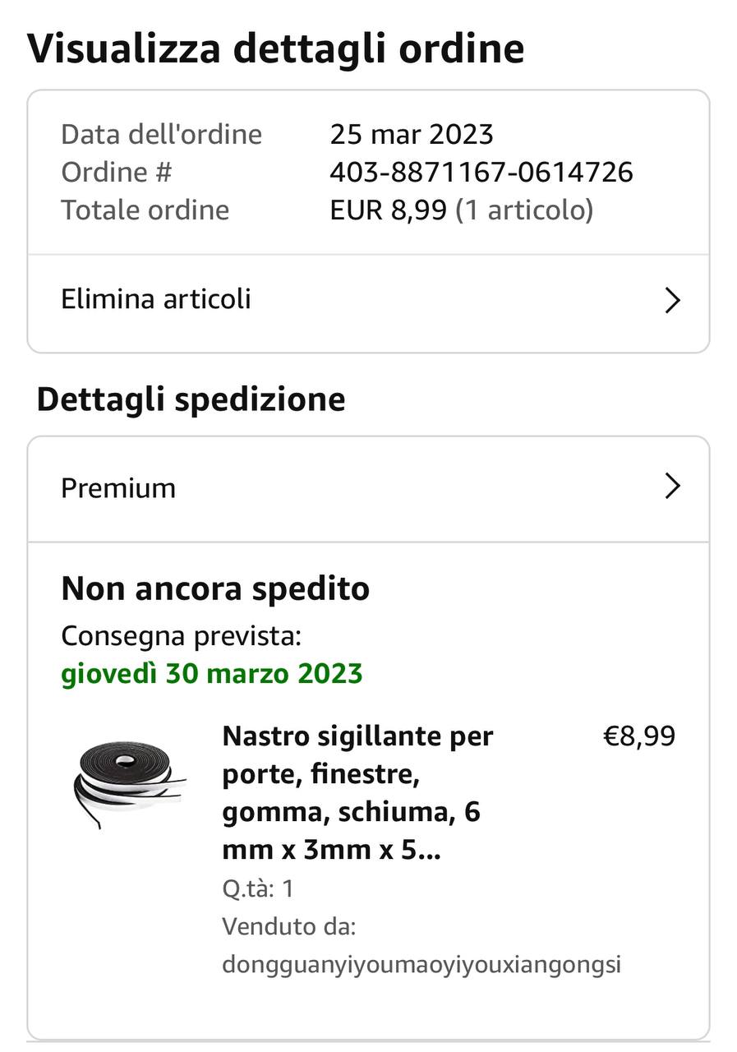Click the EUR 8,99 order total
The width and height of the screenshot is (737, 1052).
tap(388, 210)
